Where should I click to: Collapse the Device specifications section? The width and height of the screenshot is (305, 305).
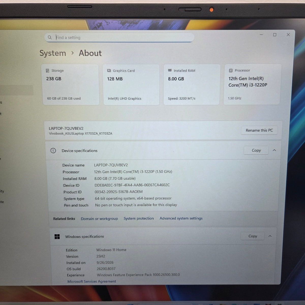tap(274, 150)
